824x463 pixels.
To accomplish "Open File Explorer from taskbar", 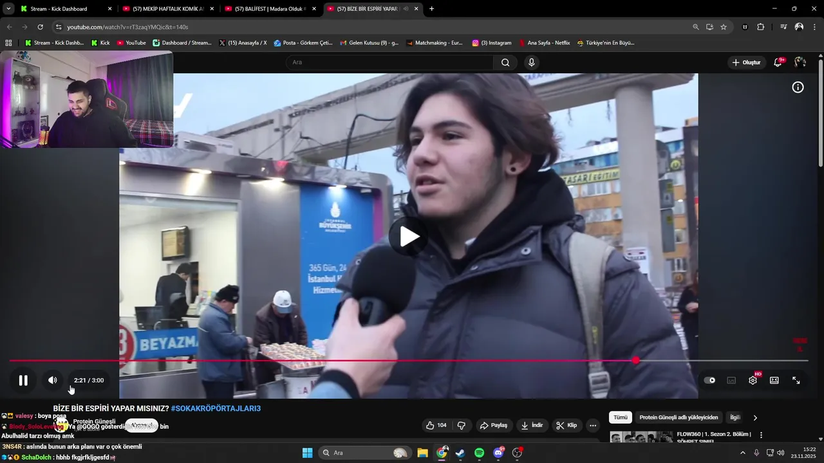I will (x=422, y=453).
